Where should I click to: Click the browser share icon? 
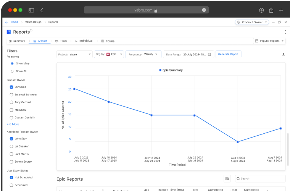click(271, 10)
